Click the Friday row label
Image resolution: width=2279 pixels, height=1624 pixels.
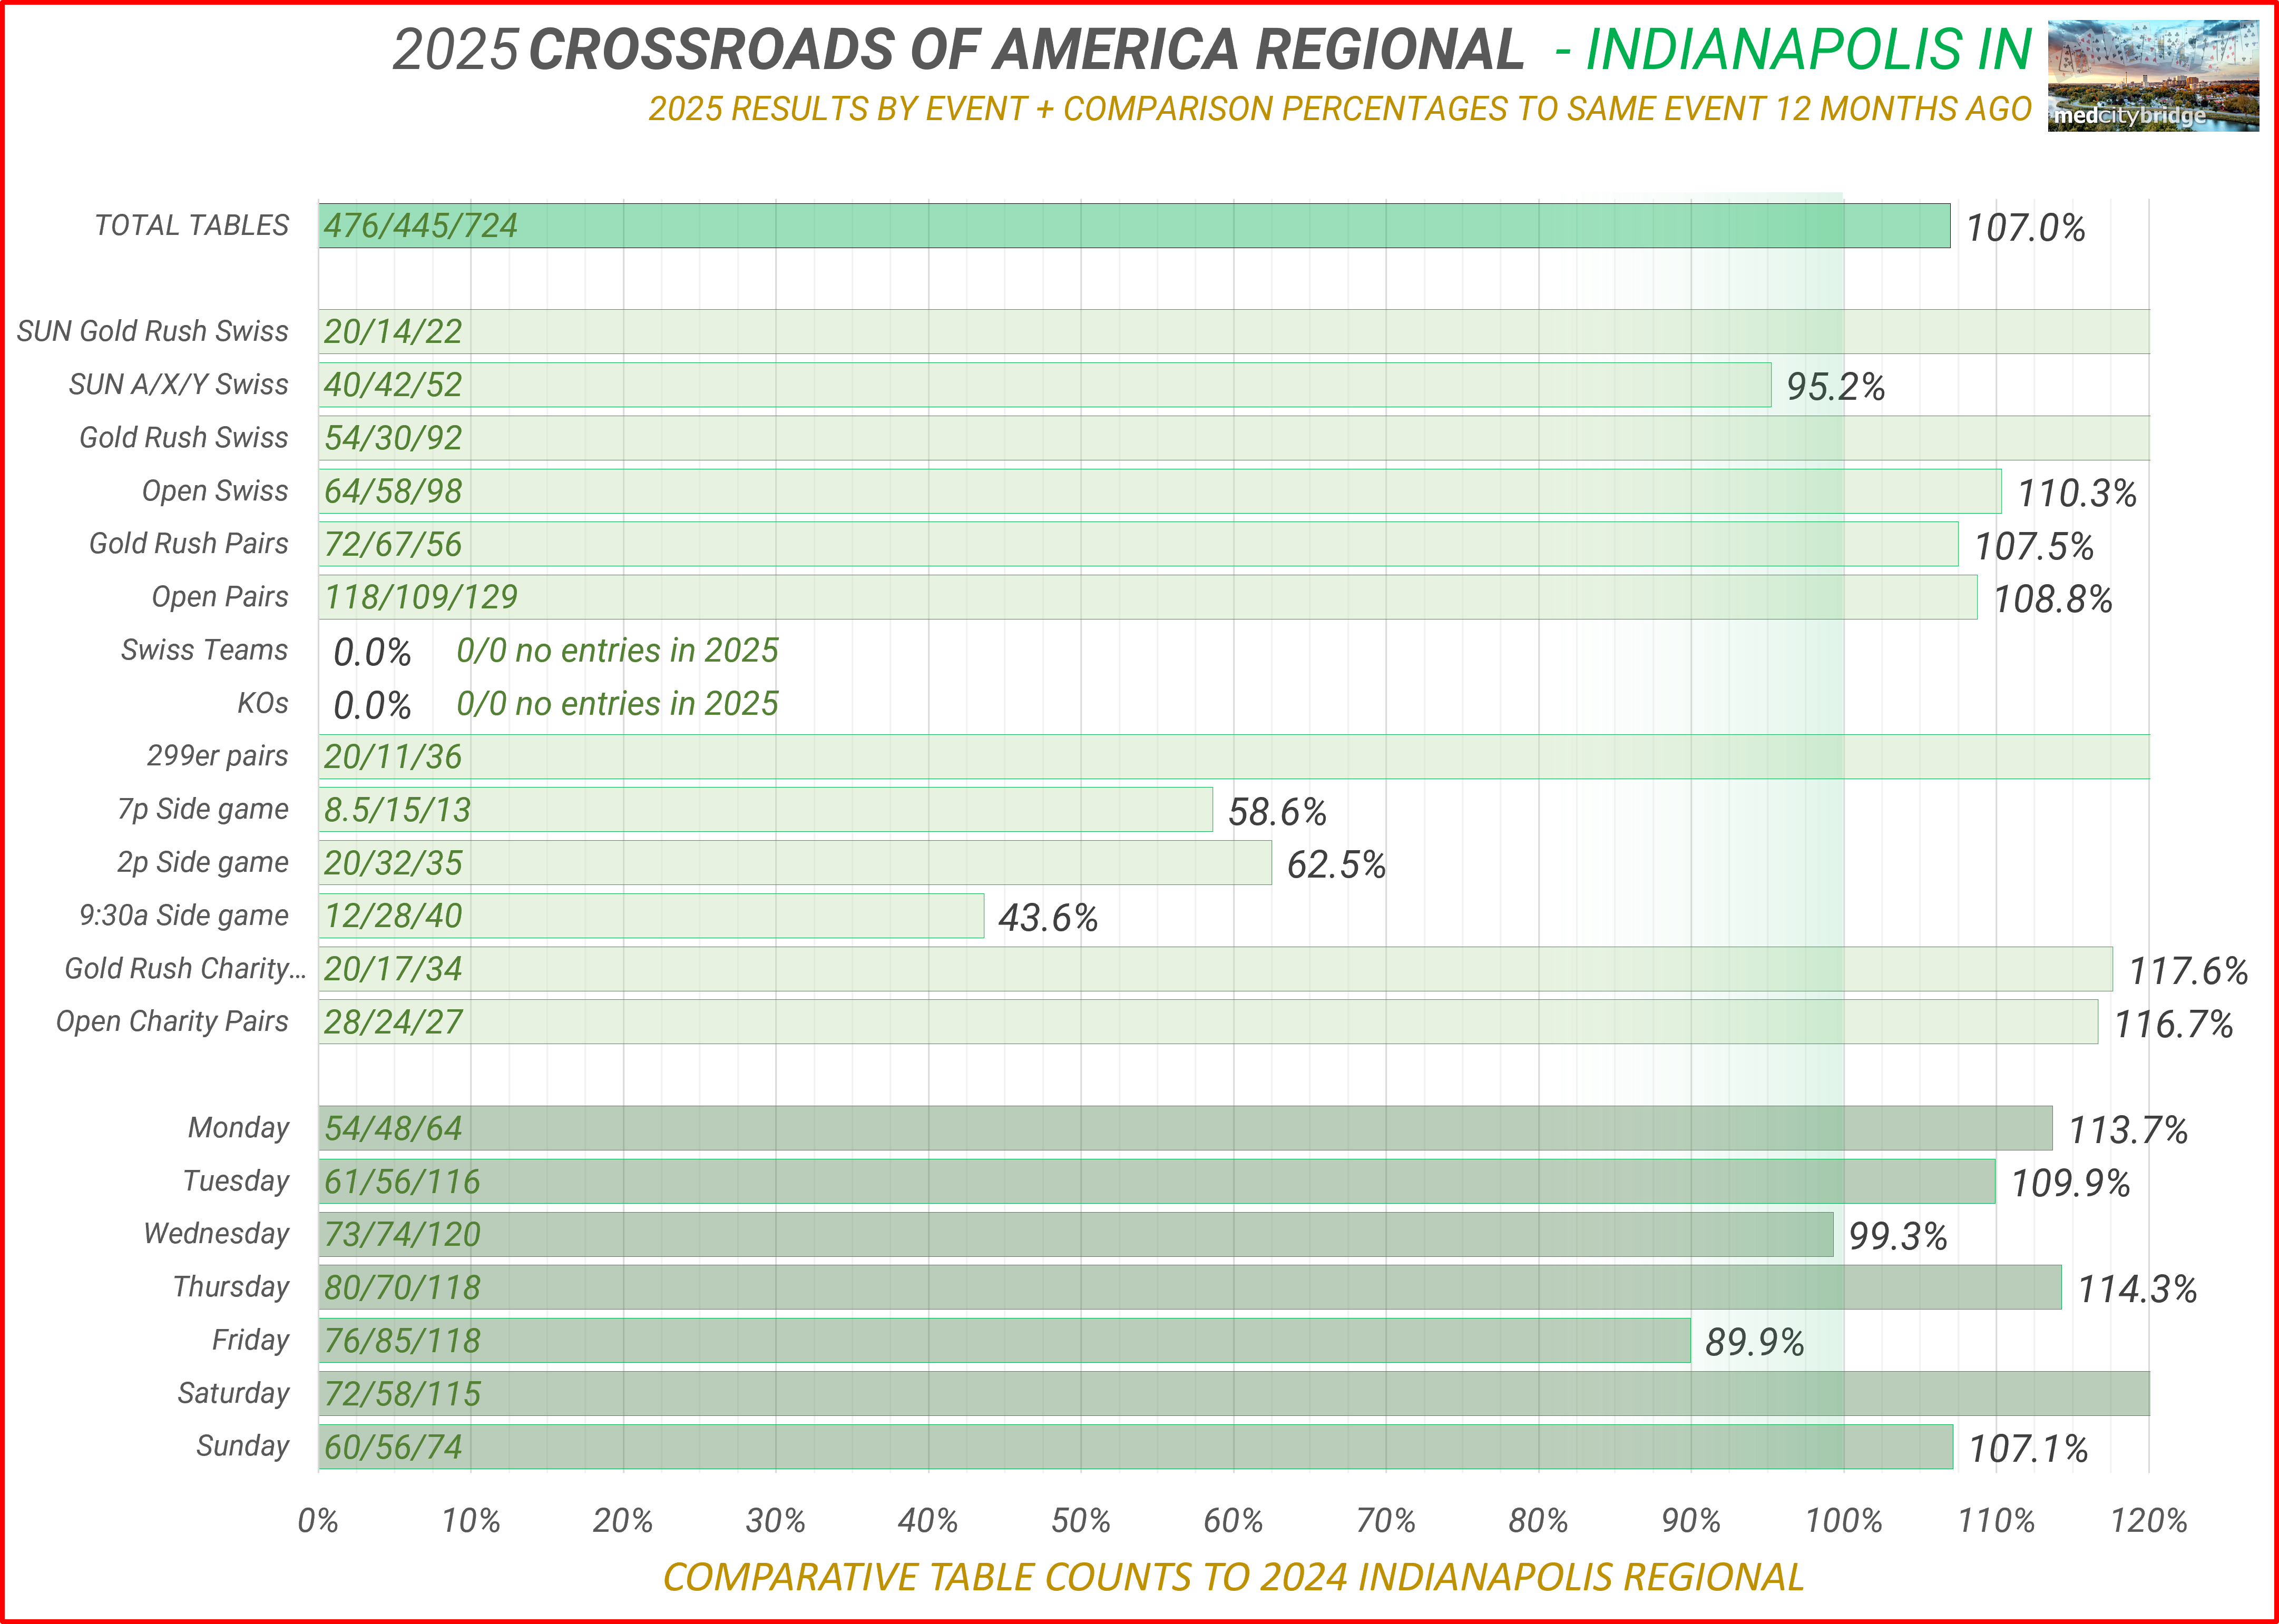tap(250, 1339)
